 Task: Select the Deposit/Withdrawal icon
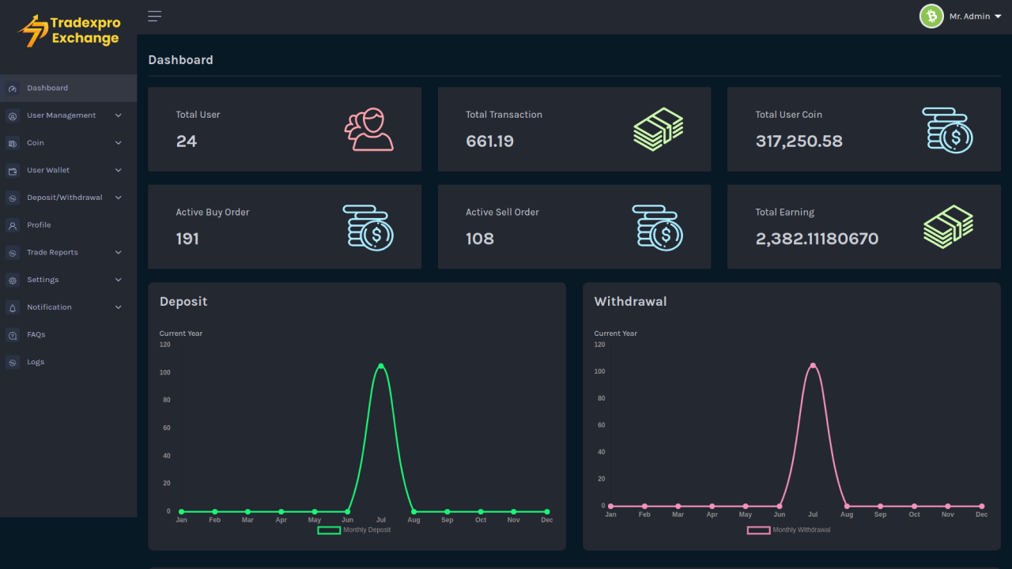pos(11,197)
